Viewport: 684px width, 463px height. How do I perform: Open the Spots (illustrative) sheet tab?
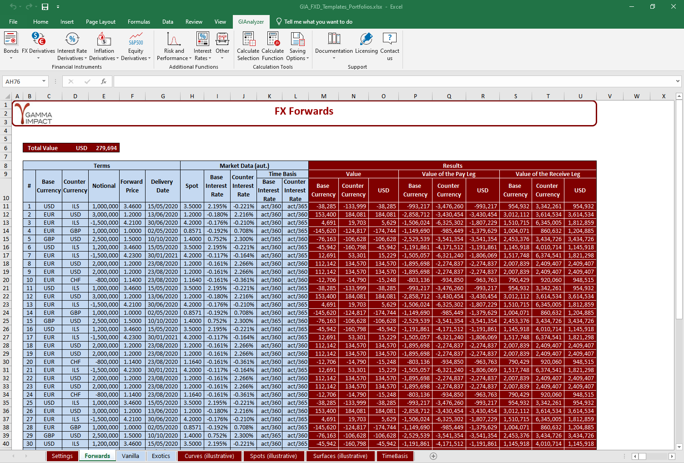pyautogui.click(x=273, y=456)
